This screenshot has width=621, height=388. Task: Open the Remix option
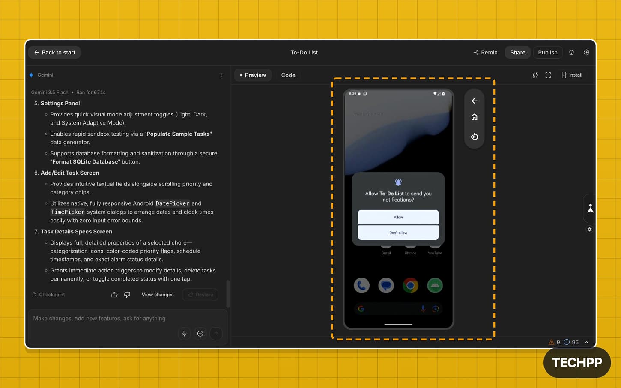(x=485, y=52)
